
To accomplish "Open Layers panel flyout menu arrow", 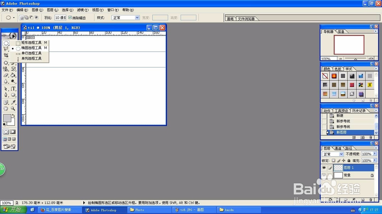I will point(376,148).
